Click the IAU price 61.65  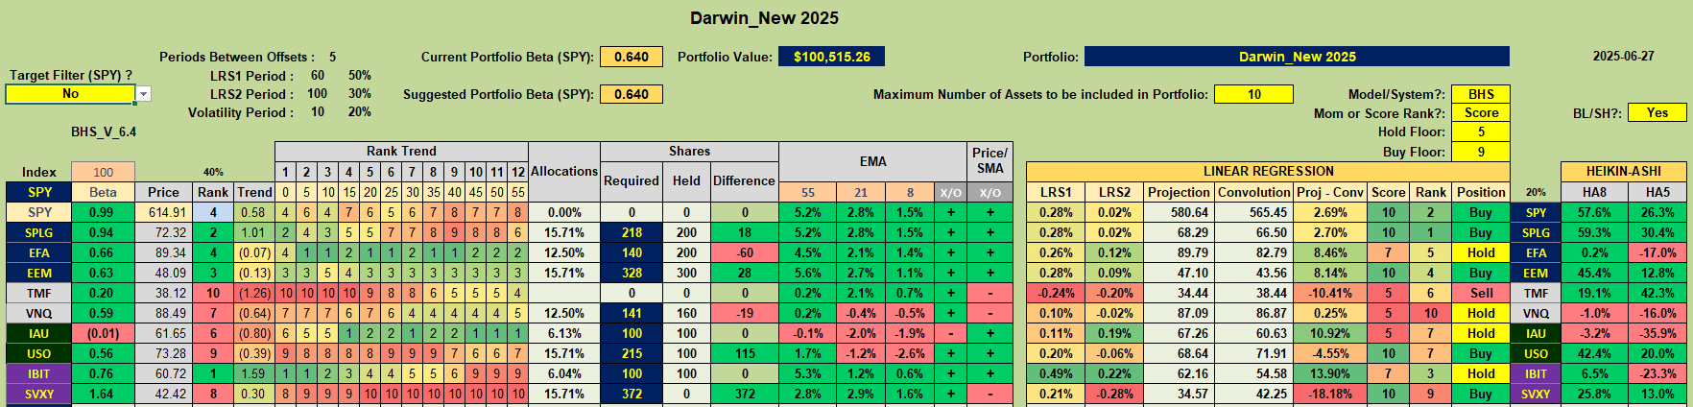tap(164, 333)
